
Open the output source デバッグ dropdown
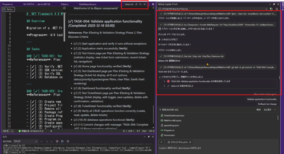pyautogui.click(x=28, y=141)
